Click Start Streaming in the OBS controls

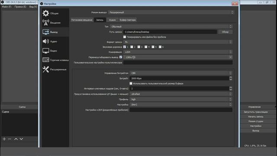click(x=256, y=112)
